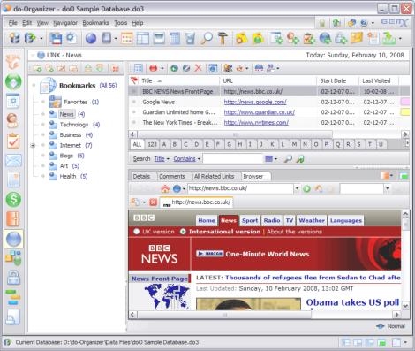Open the checklist tasks sidebar icon
The height and width of the screenshot is (351, 415).
(13, 141)
